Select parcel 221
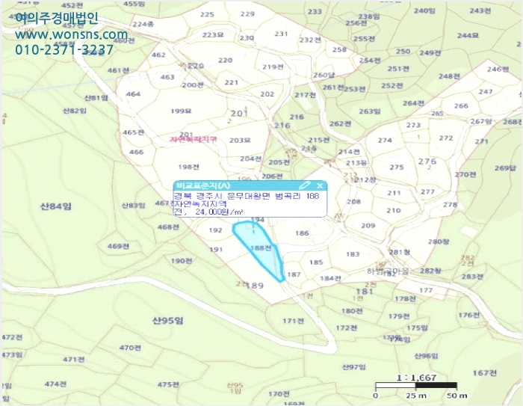523x406 pixels. (x=231, y=82)
